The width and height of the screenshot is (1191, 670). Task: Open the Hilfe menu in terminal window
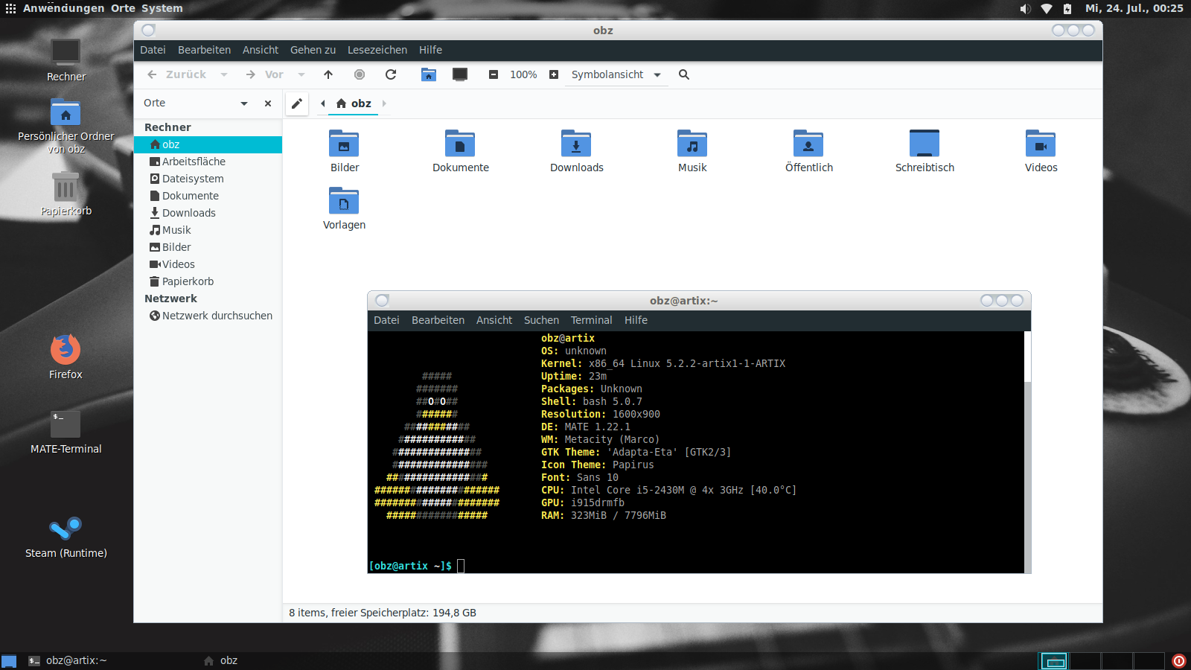point(636,320)
